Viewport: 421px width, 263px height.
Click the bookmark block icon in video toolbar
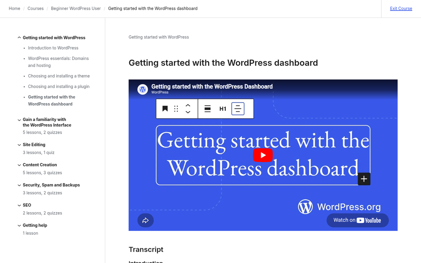(165, 109)
